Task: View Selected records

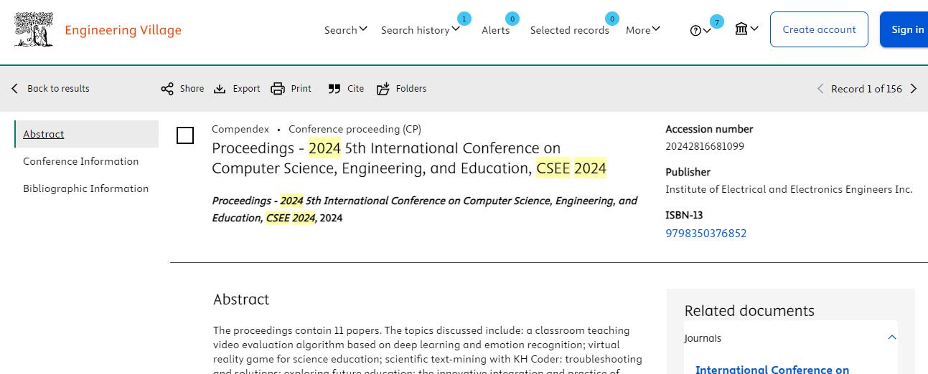Action: (569, 30)
